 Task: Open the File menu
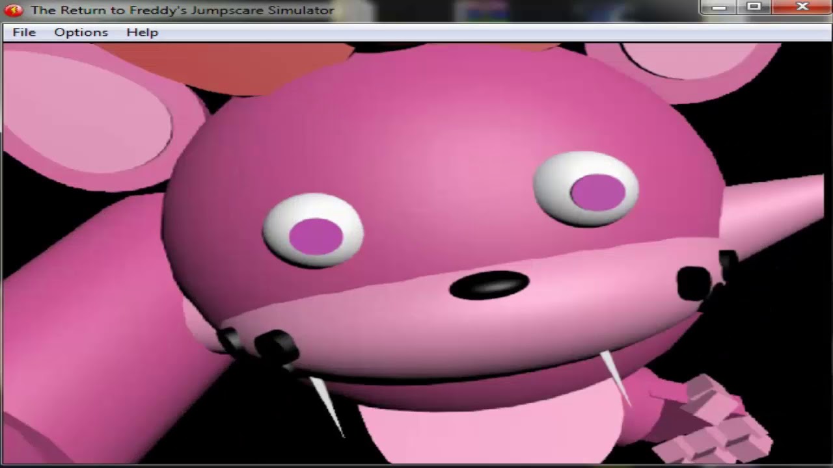tap(24, 32)
